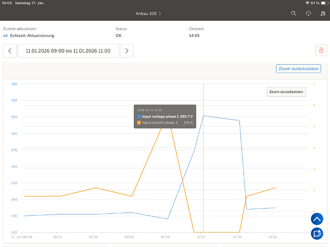Click the 10:30 mark on time axis

pyautogui.click(x=237, y=237)
